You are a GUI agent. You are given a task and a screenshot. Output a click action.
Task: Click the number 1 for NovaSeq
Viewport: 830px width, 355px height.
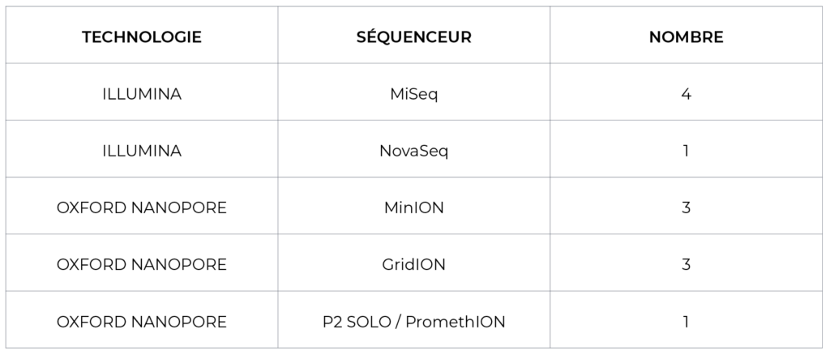(686, 151)
